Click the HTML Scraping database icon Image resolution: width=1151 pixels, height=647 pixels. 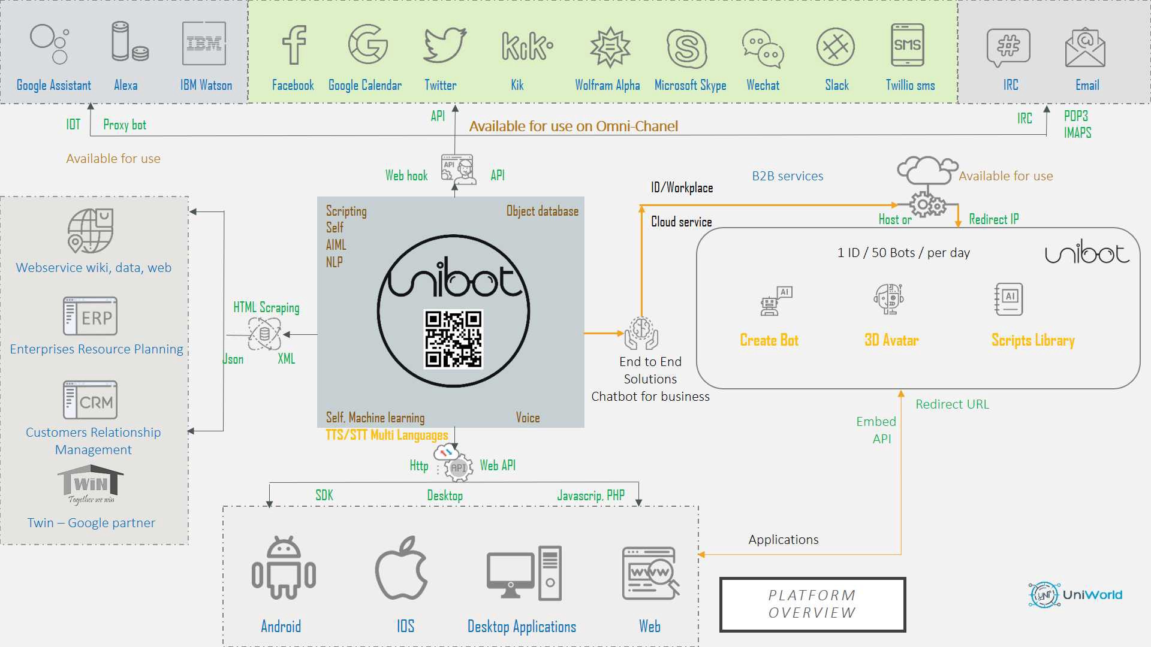pos(264,334)
